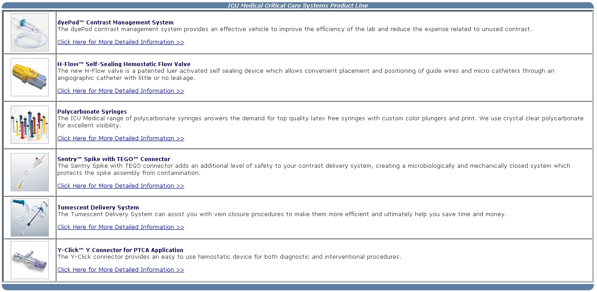Click the H-Flow Self-Sealing Hemostatic Flow Valve title
The height and width of the screenshot is (292, 597).
[x=124, y=64]
